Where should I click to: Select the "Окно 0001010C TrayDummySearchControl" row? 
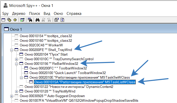(59, 59)
